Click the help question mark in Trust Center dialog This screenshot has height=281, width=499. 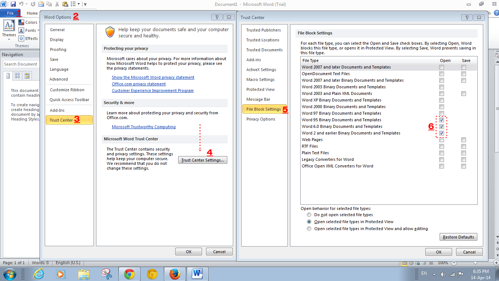pos(467,17)
